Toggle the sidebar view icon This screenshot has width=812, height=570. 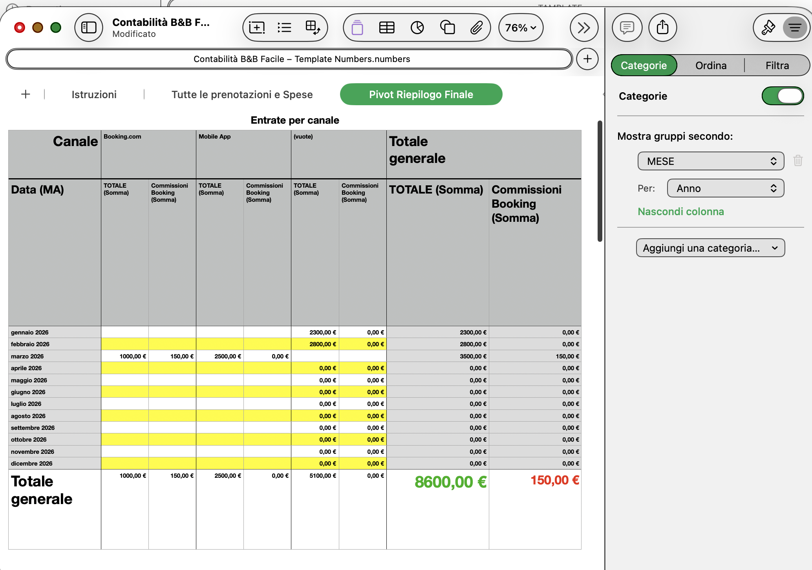click(89, 27)
